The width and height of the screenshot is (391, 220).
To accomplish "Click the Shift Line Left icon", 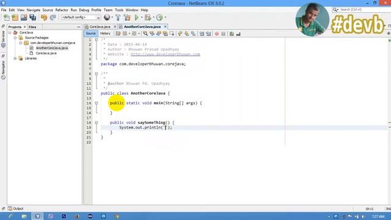I will 202,34.
